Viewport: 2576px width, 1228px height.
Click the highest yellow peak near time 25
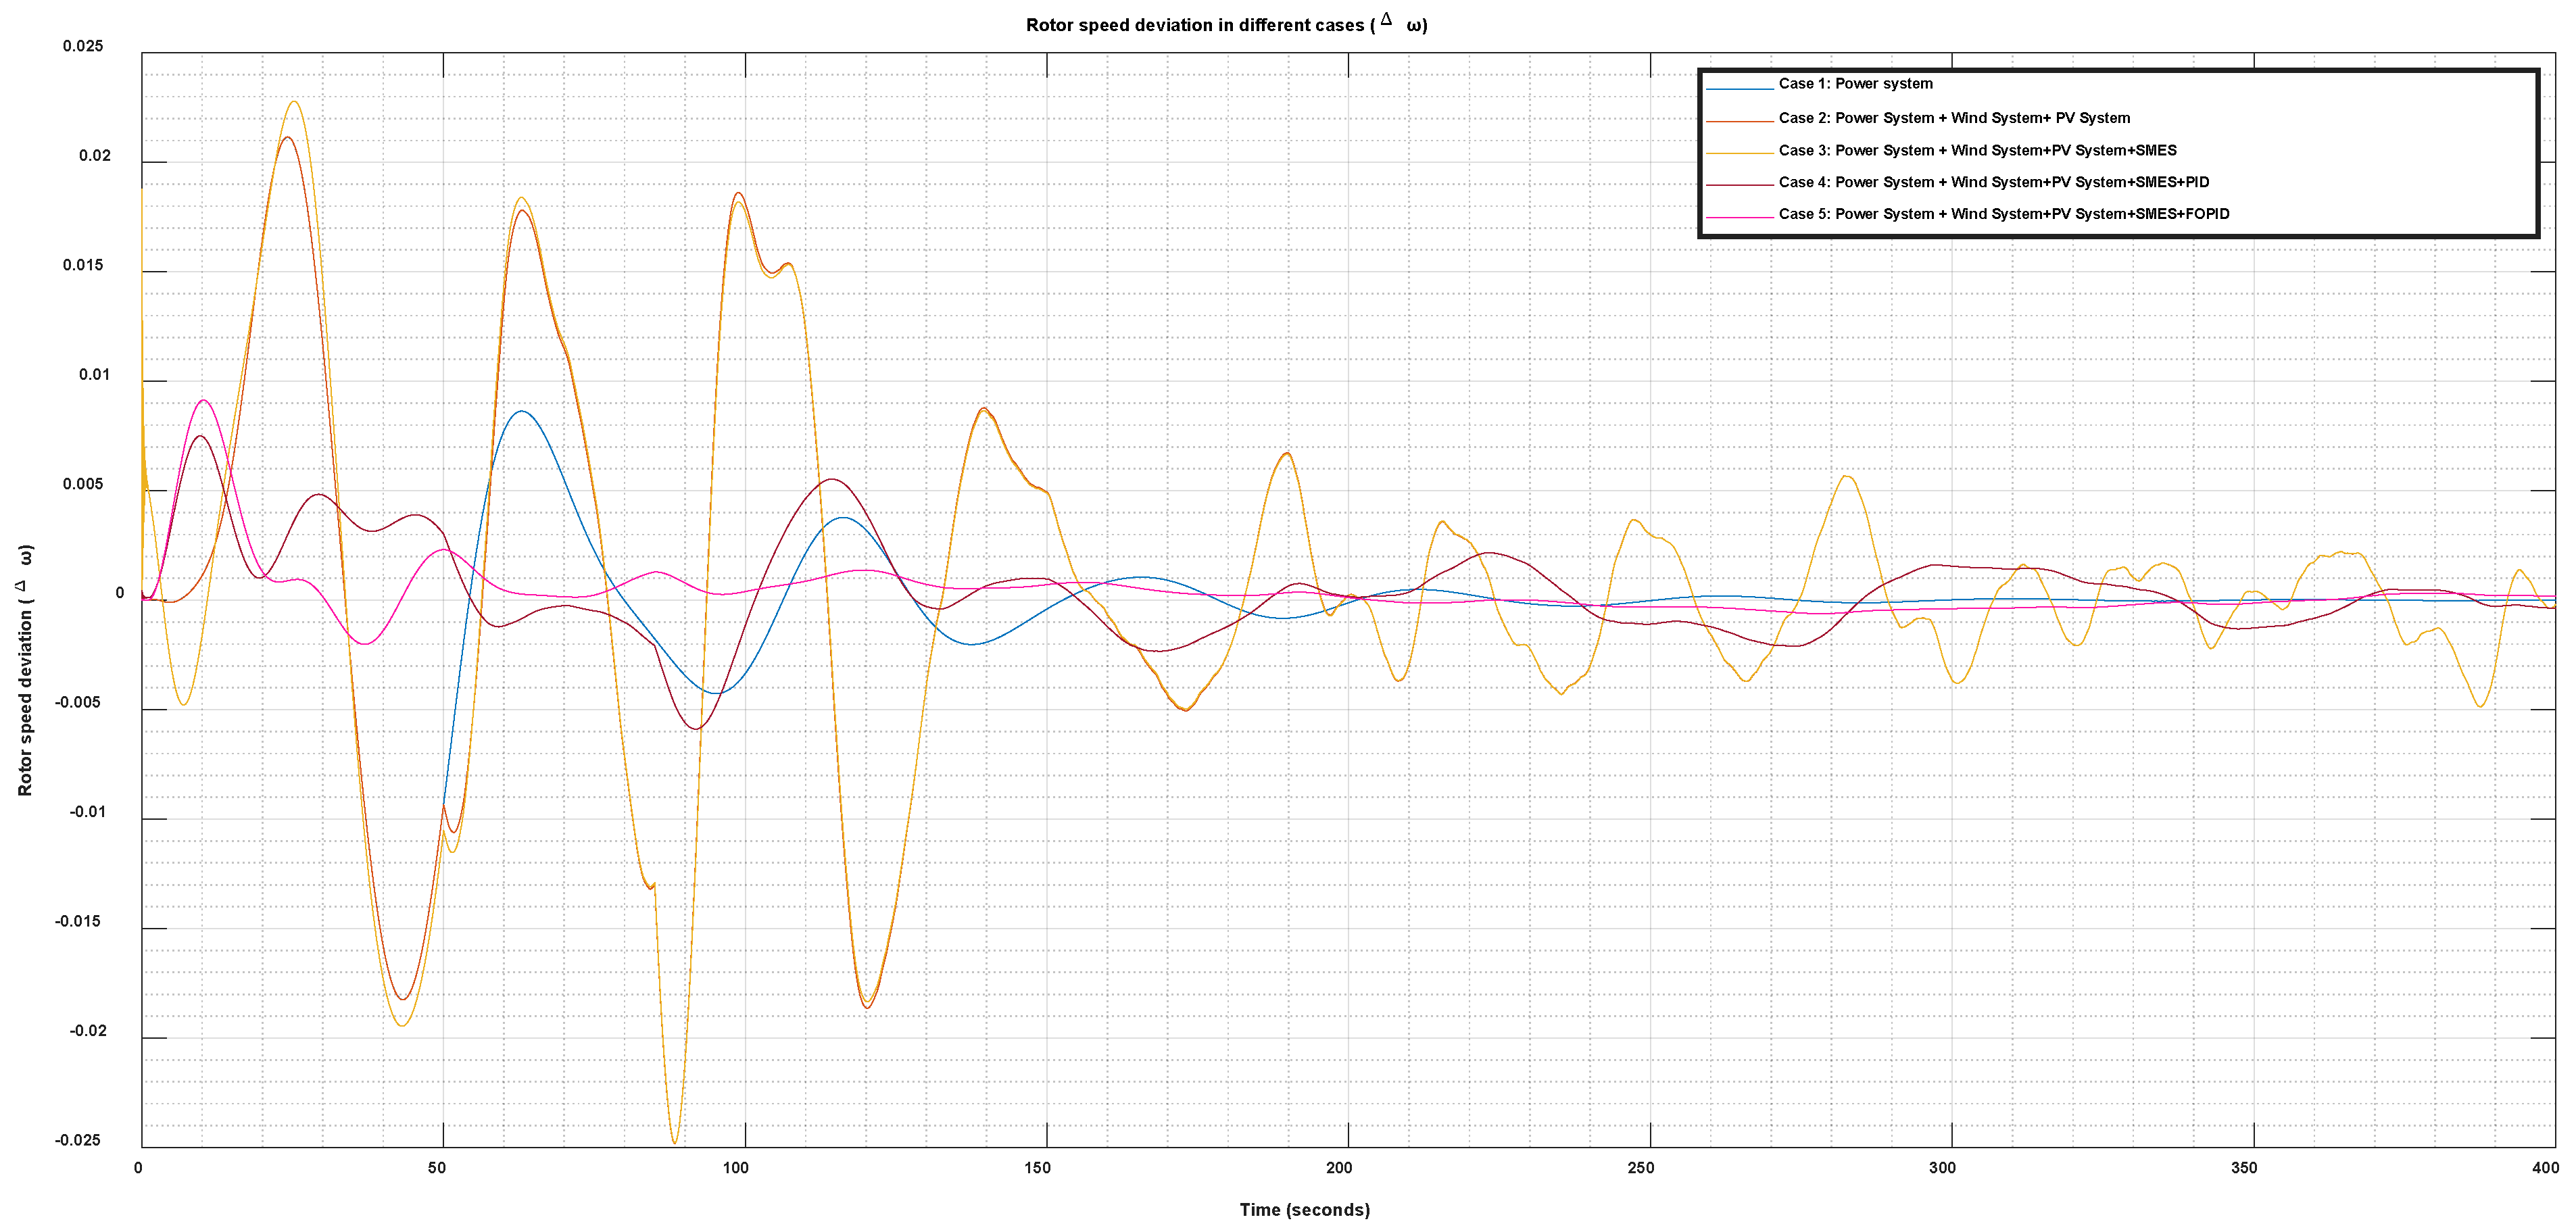[x=293, y=101]
